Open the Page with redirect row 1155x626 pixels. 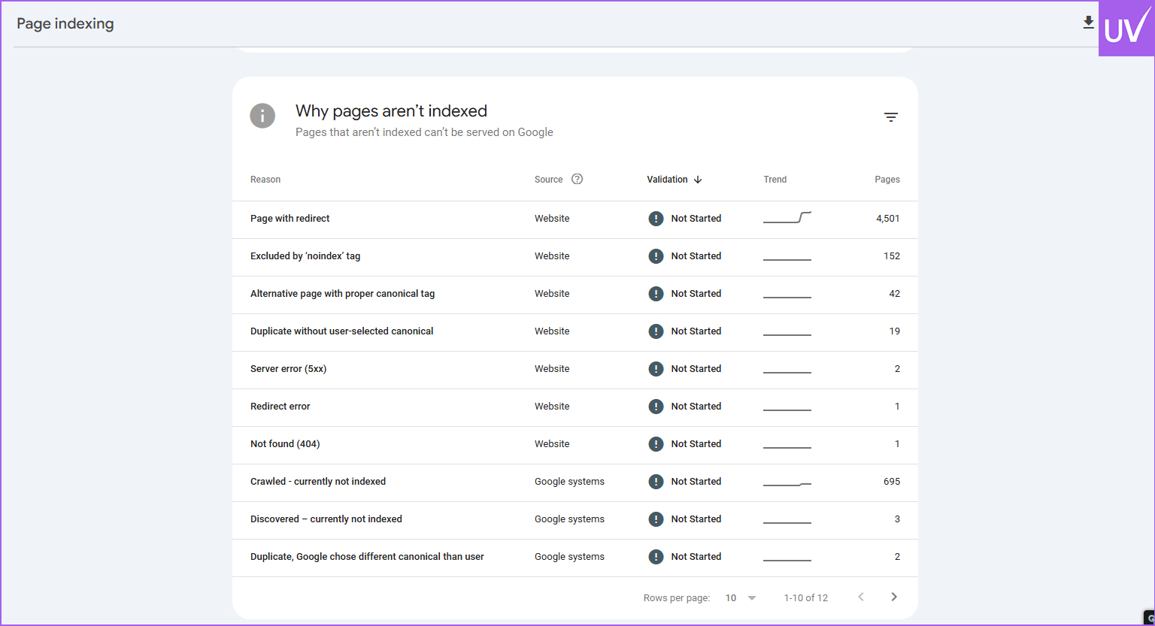click(290, 219)
